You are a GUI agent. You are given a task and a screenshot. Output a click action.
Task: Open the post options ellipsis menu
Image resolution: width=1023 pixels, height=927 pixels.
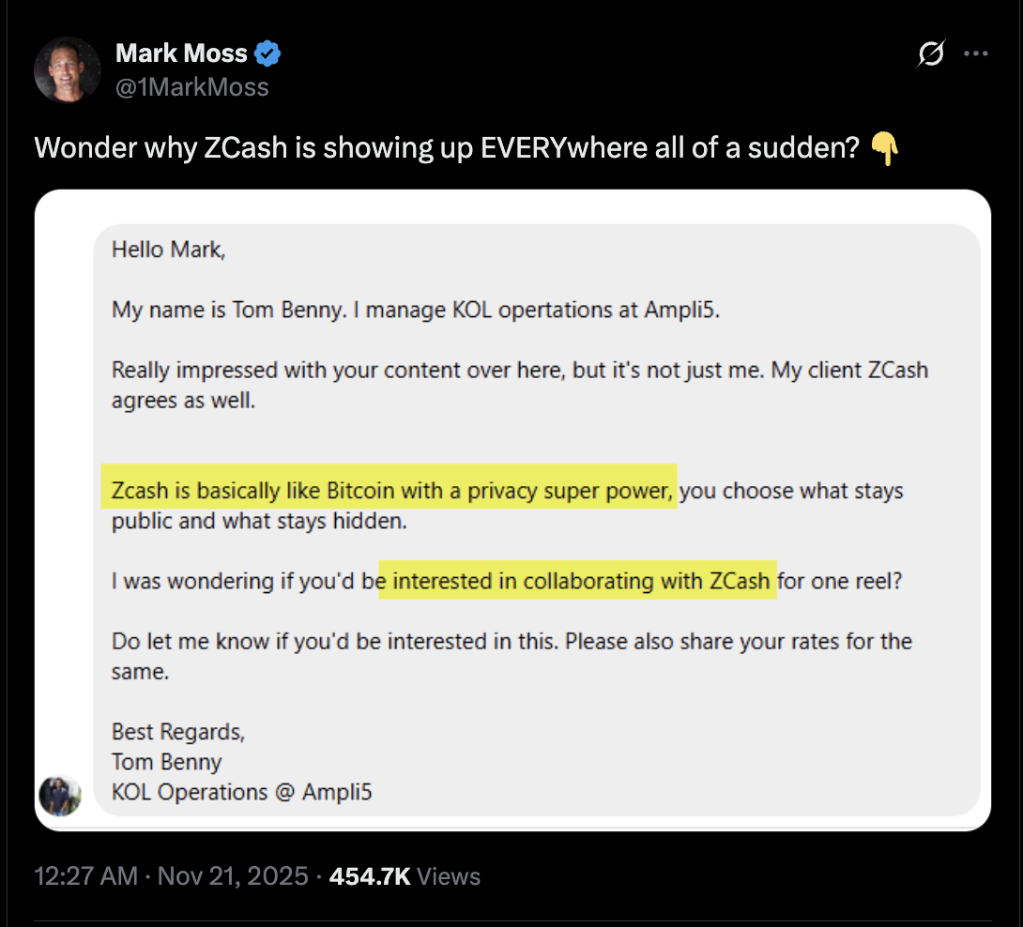click(x=976, y=54)
